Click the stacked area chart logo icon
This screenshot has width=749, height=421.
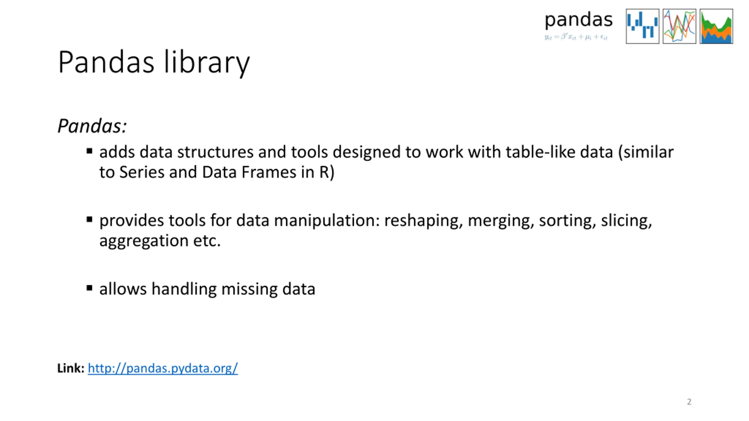716,26
